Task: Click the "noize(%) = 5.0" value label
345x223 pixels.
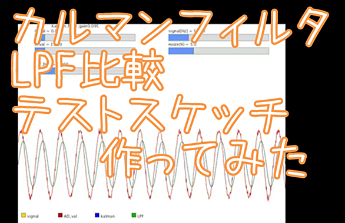Action: pyautogui.click(x=183, y=45)
